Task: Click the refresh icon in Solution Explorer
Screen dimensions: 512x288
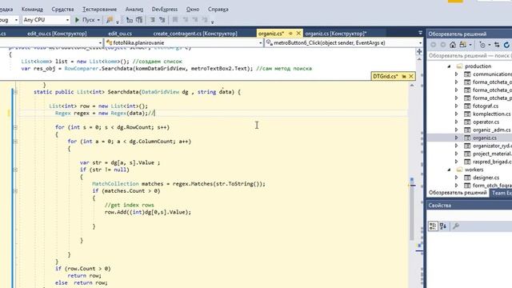Action: coord(506,45)
